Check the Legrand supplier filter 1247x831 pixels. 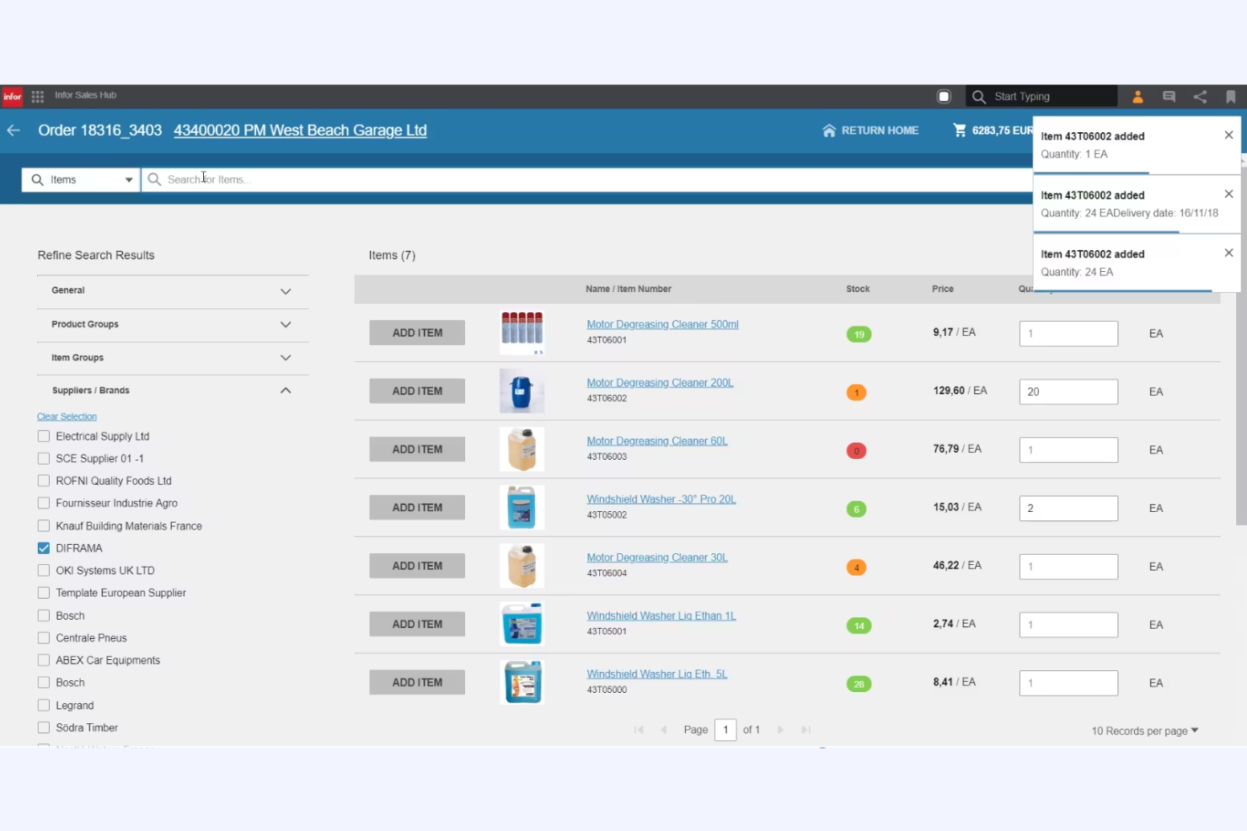pos(44,706)
